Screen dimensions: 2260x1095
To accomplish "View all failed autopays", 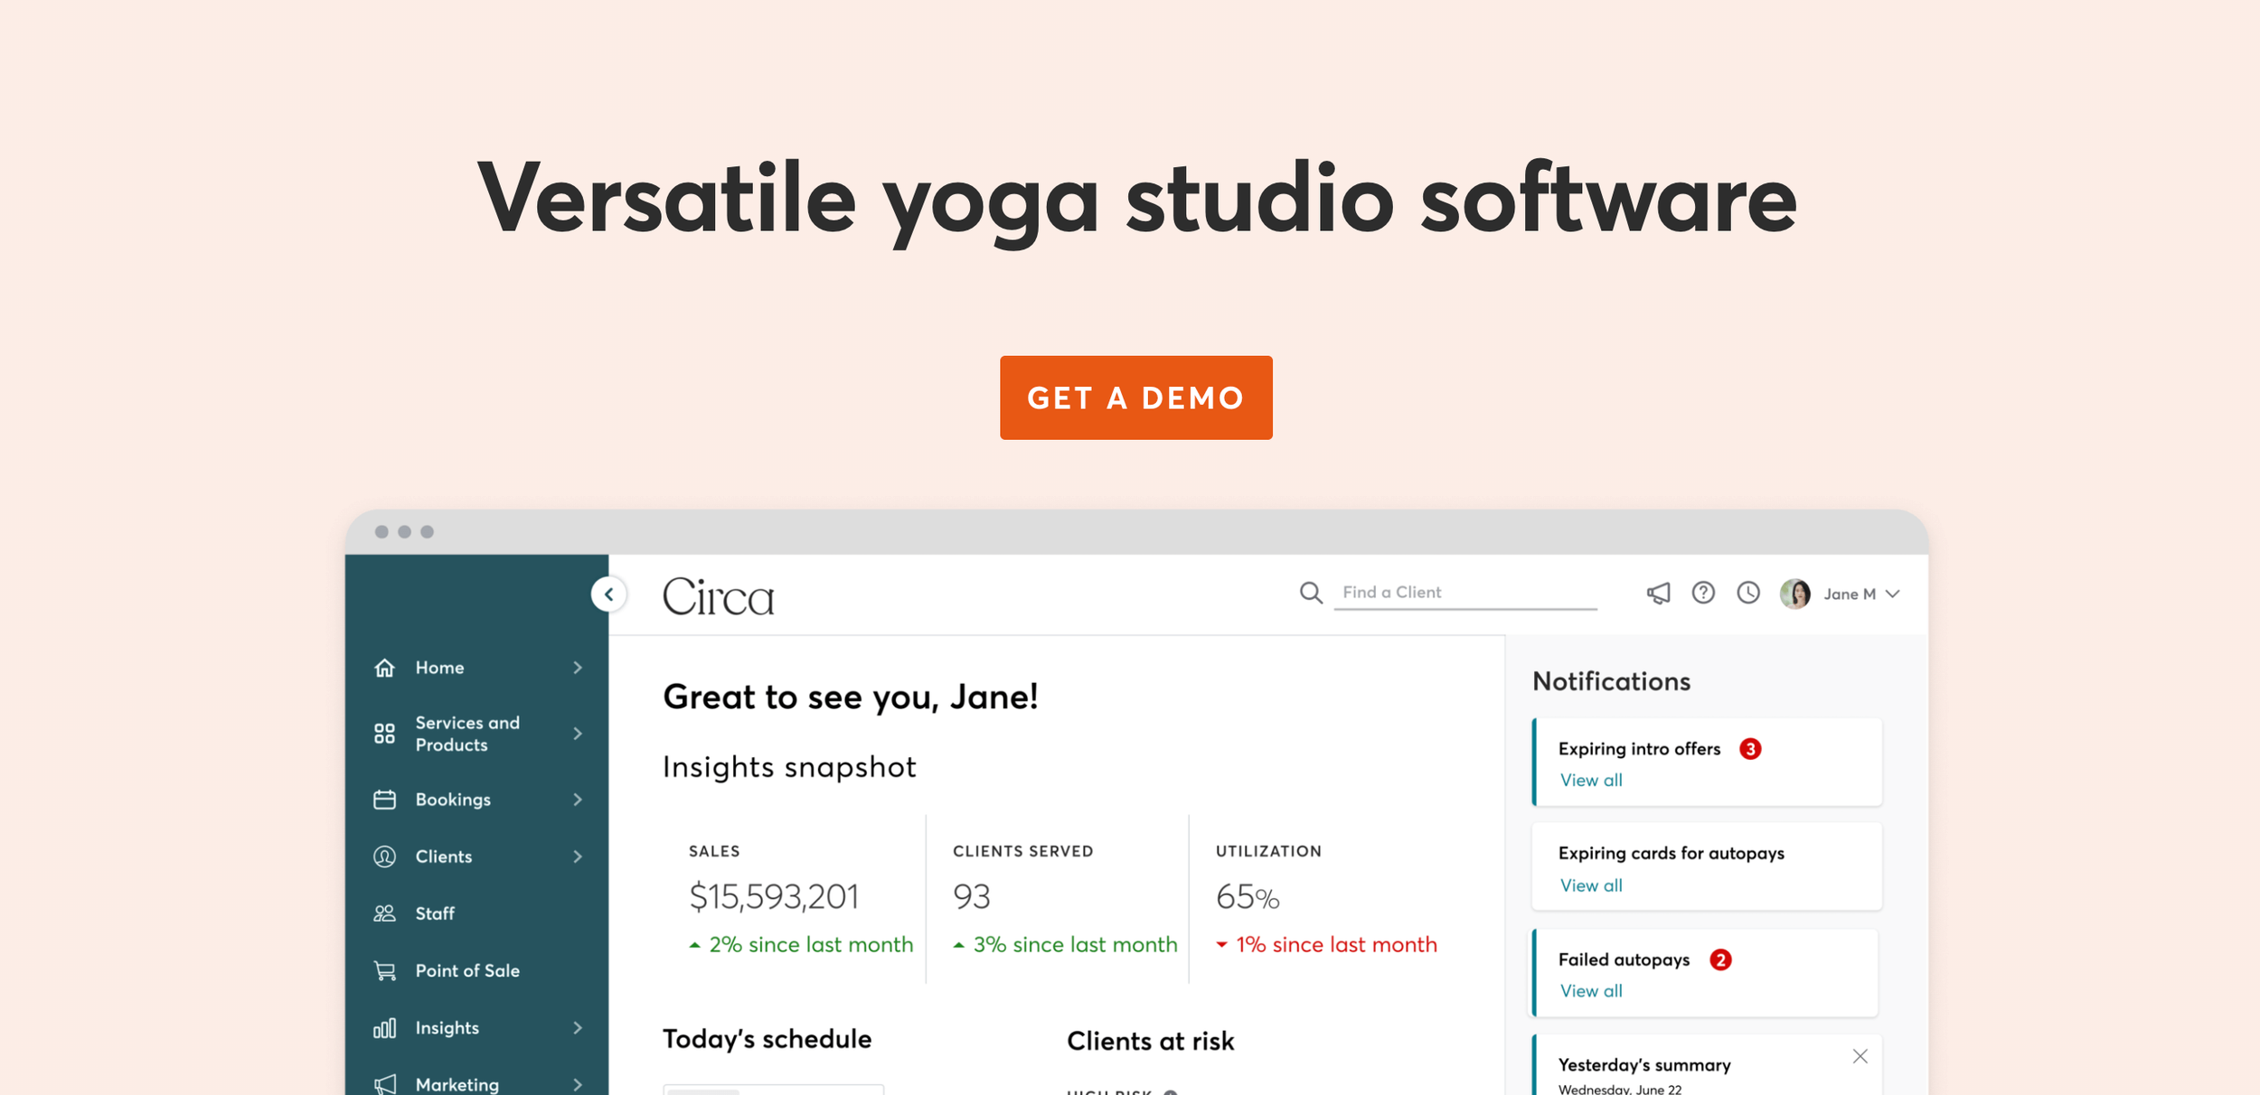I will click(1591, 990).
